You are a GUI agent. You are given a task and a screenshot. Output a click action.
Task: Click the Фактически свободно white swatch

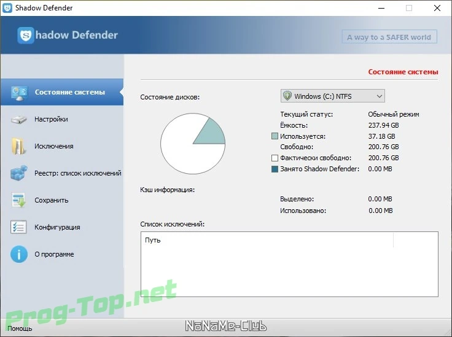pyautogui.click(x=275, y=158)
